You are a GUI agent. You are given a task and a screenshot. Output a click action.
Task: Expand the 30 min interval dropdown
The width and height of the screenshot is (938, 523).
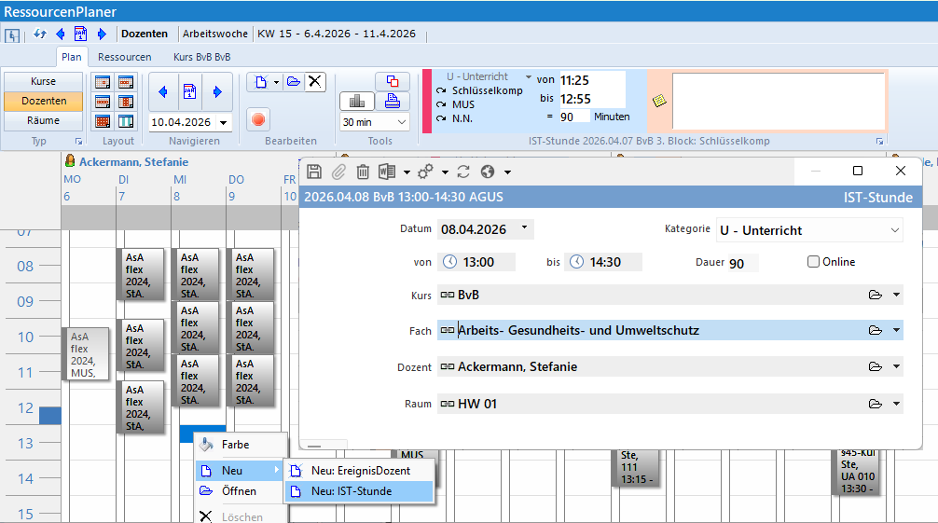(x=402, y=122)
